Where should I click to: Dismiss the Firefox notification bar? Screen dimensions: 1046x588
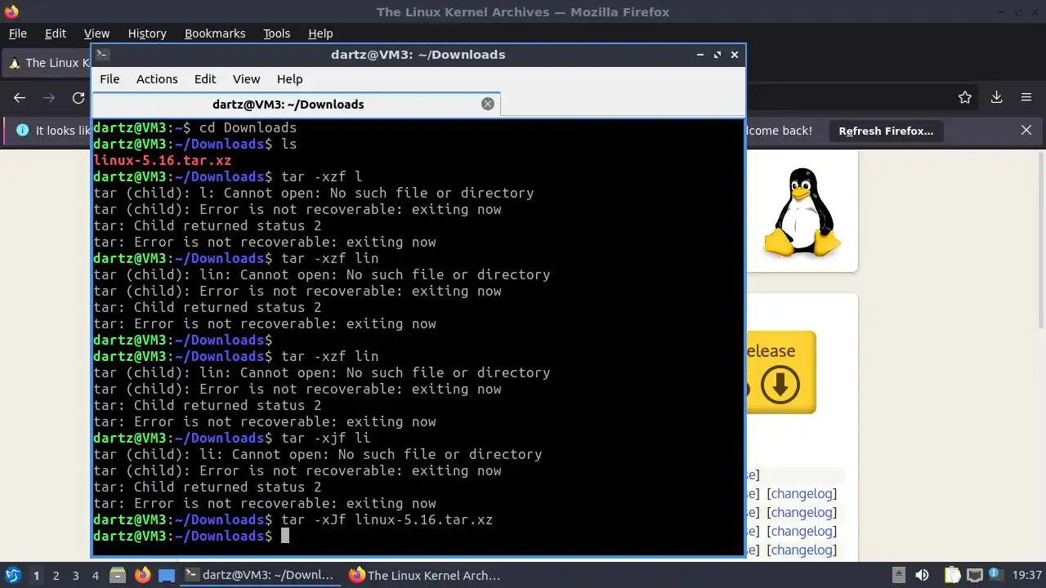tap(1026, 130)
